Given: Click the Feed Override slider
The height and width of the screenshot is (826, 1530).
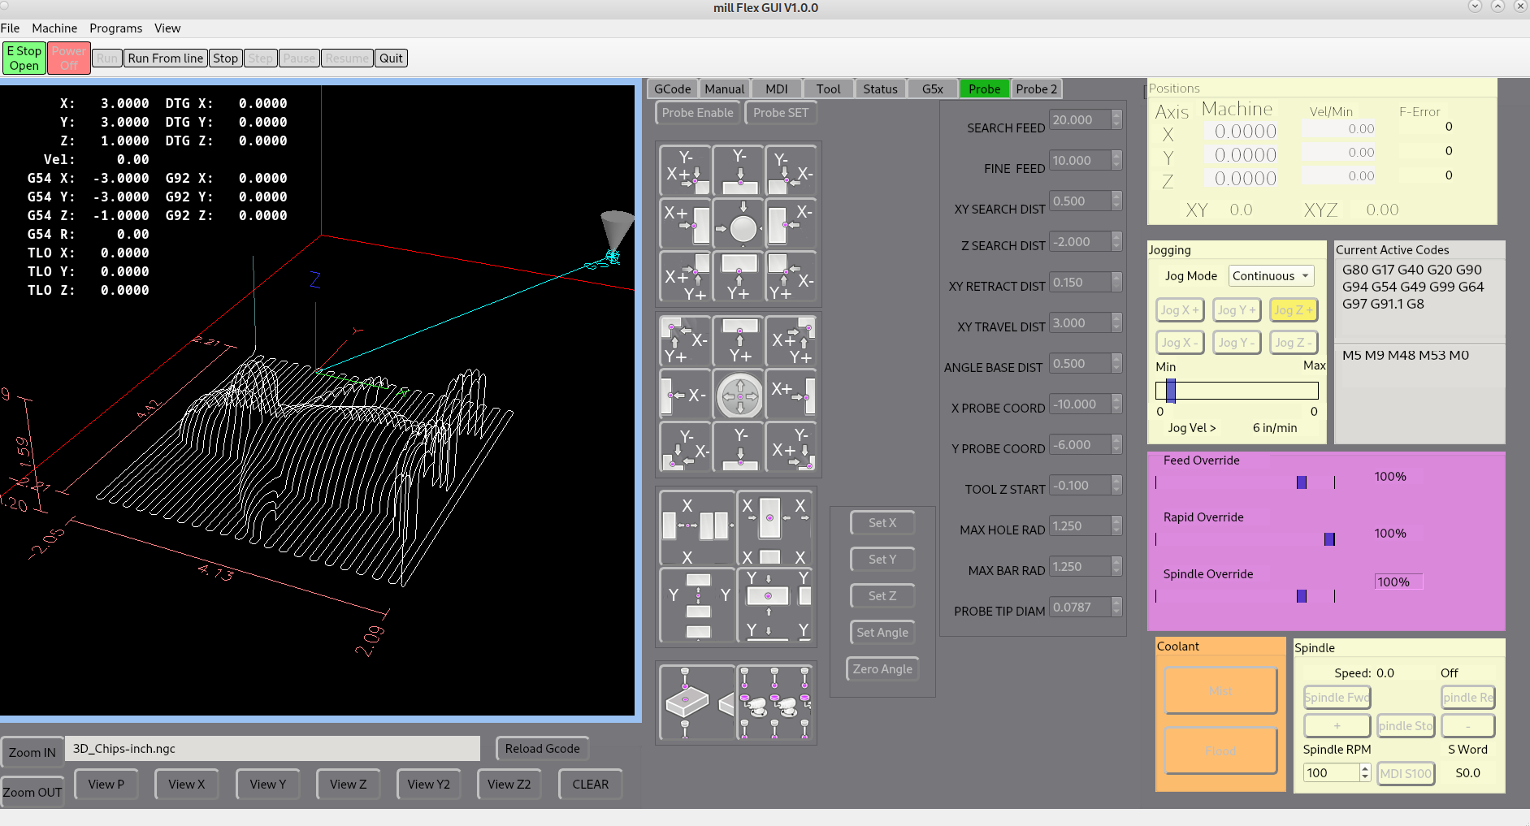Looking at the screenshot, I should [1245, 482].
